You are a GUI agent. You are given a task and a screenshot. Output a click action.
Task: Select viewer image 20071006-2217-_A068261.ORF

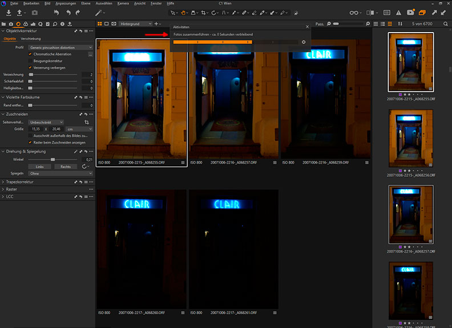[x=233, y=249]
